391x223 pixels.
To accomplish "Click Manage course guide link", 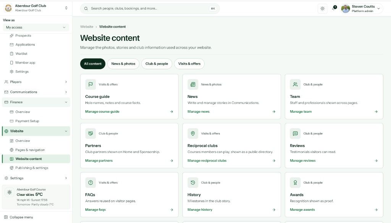I will coord(102,112).
